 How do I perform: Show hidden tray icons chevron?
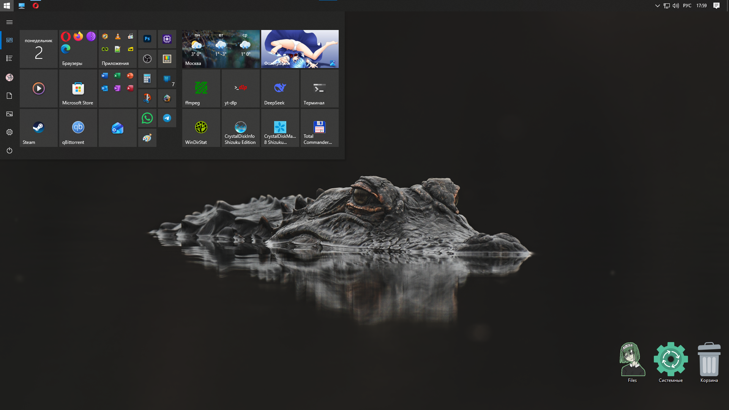coord(657,6)
